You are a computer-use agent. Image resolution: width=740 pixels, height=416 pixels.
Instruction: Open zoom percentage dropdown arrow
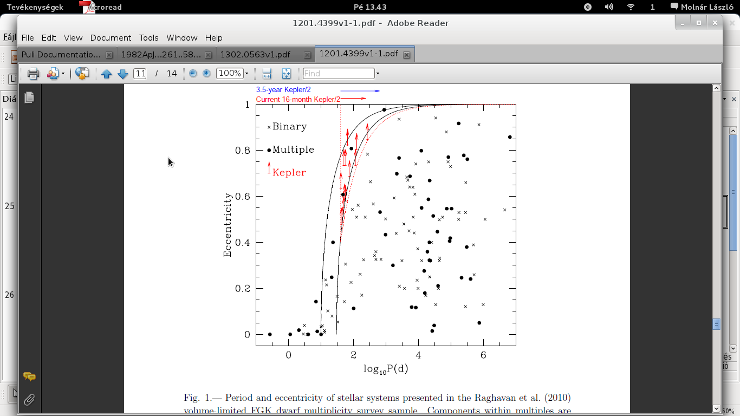click(247, 74)
